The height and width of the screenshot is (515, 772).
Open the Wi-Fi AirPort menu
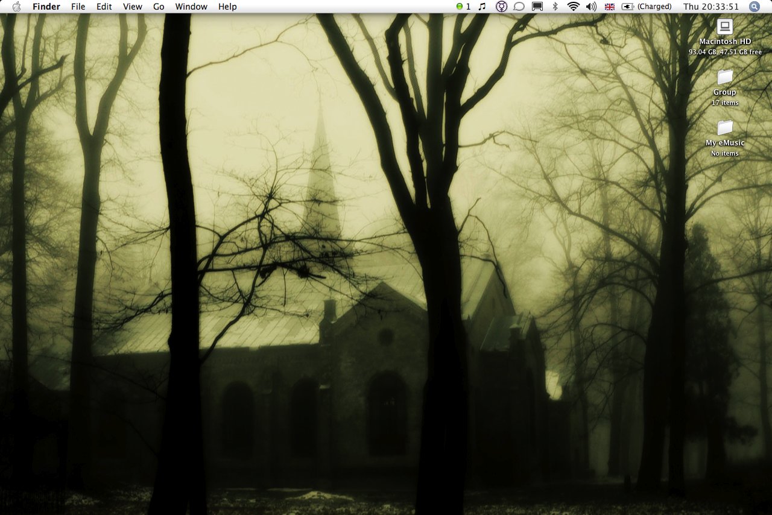[x=573, y=7]
